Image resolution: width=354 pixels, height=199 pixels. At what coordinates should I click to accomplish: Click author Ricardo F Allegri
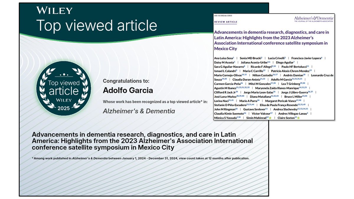tap(262, 67)
